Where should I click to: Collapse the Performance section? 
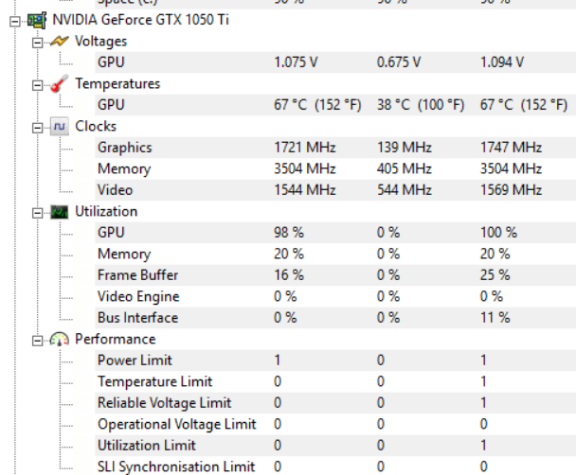tap(37, 341)
